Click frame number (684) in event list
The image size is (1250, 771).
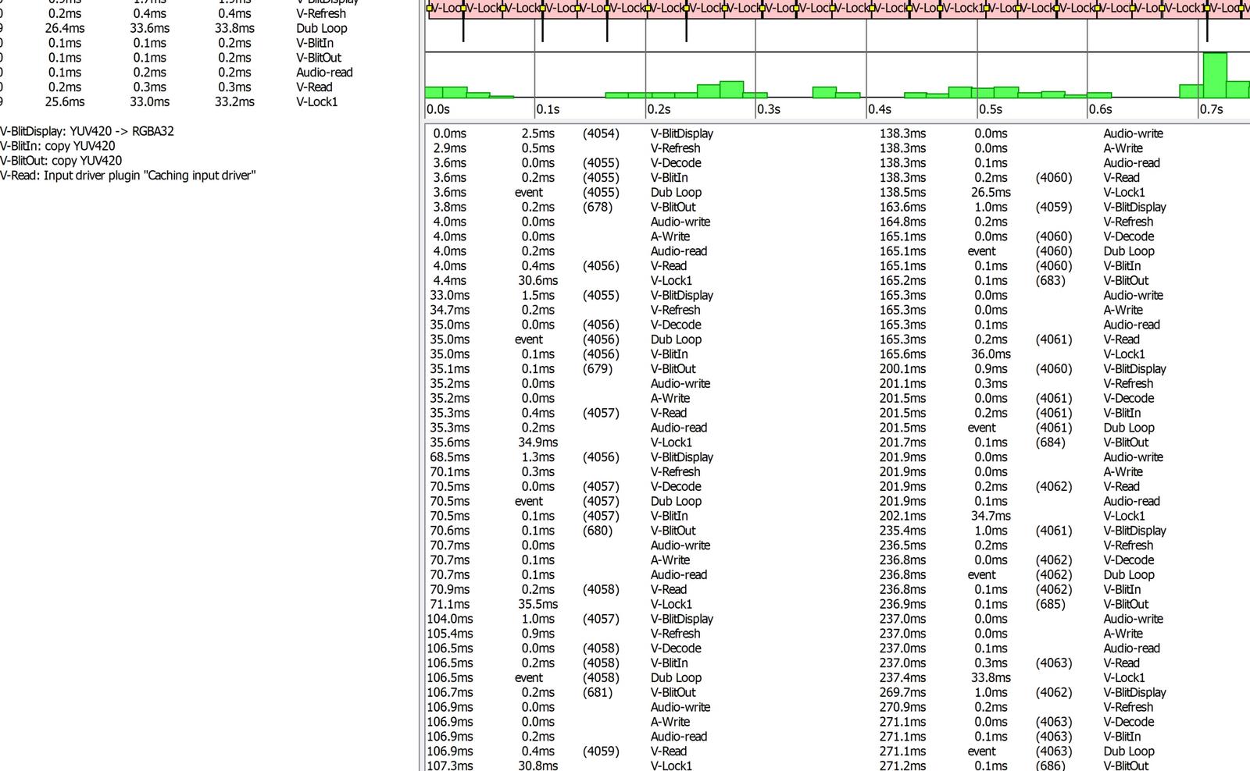(x=1050, y=442)
